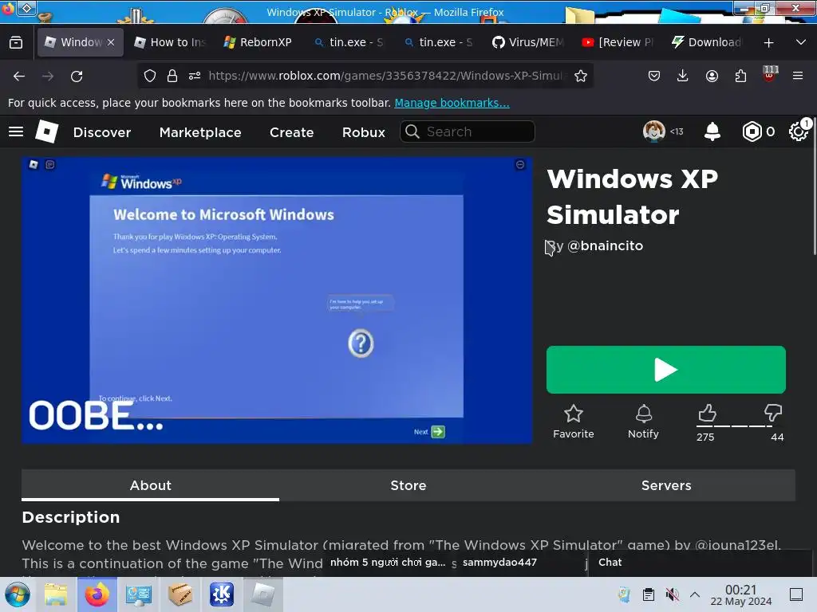This screenshot has height=612, width=817.
Task: Open the Start menu orb
Action: coord(18,594)
